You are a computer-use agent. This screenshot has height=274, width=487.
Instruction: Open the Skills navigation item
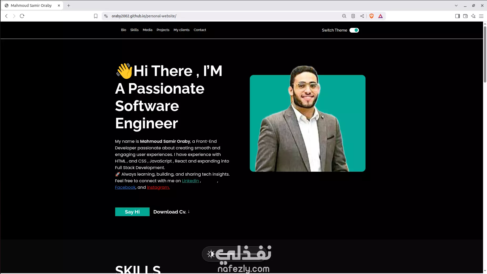[134, 30]
